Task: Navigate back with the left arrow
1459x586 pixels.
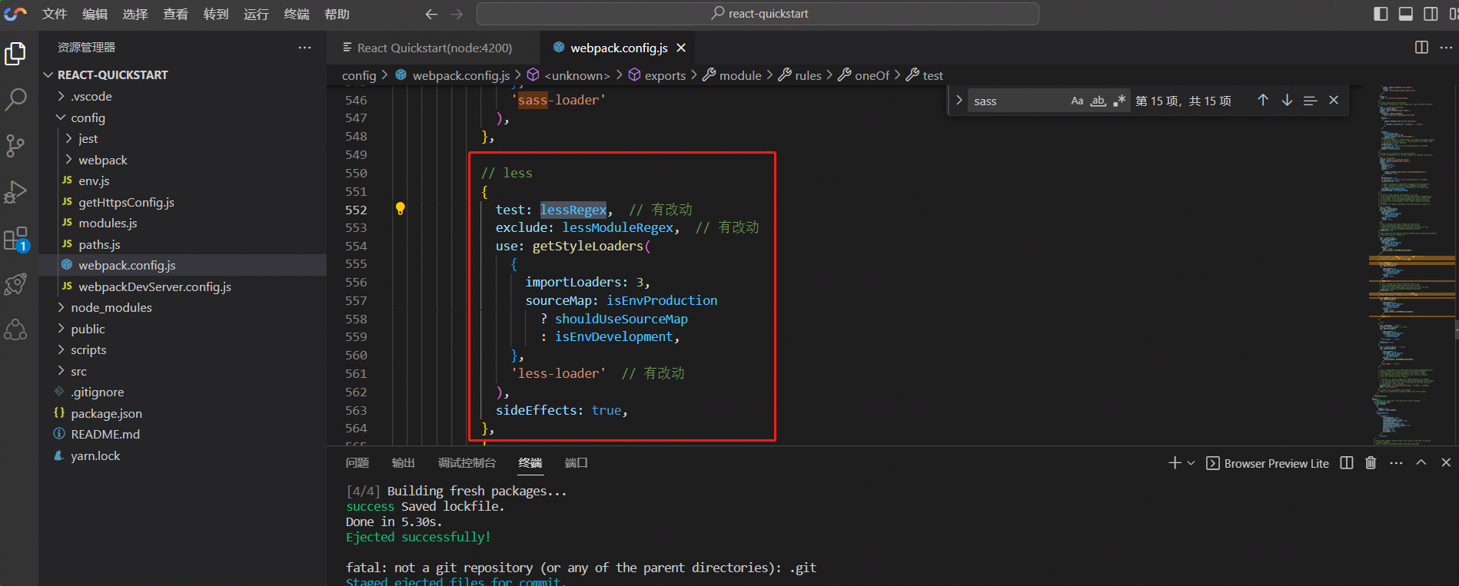Action: [431, 14]
